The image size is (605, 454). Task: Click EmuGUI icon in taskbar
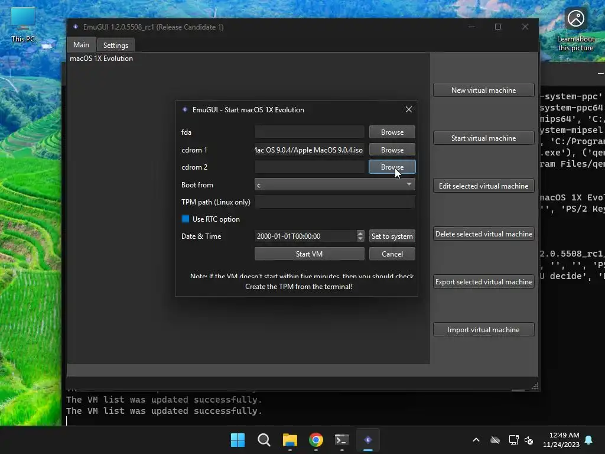(367, 440)
